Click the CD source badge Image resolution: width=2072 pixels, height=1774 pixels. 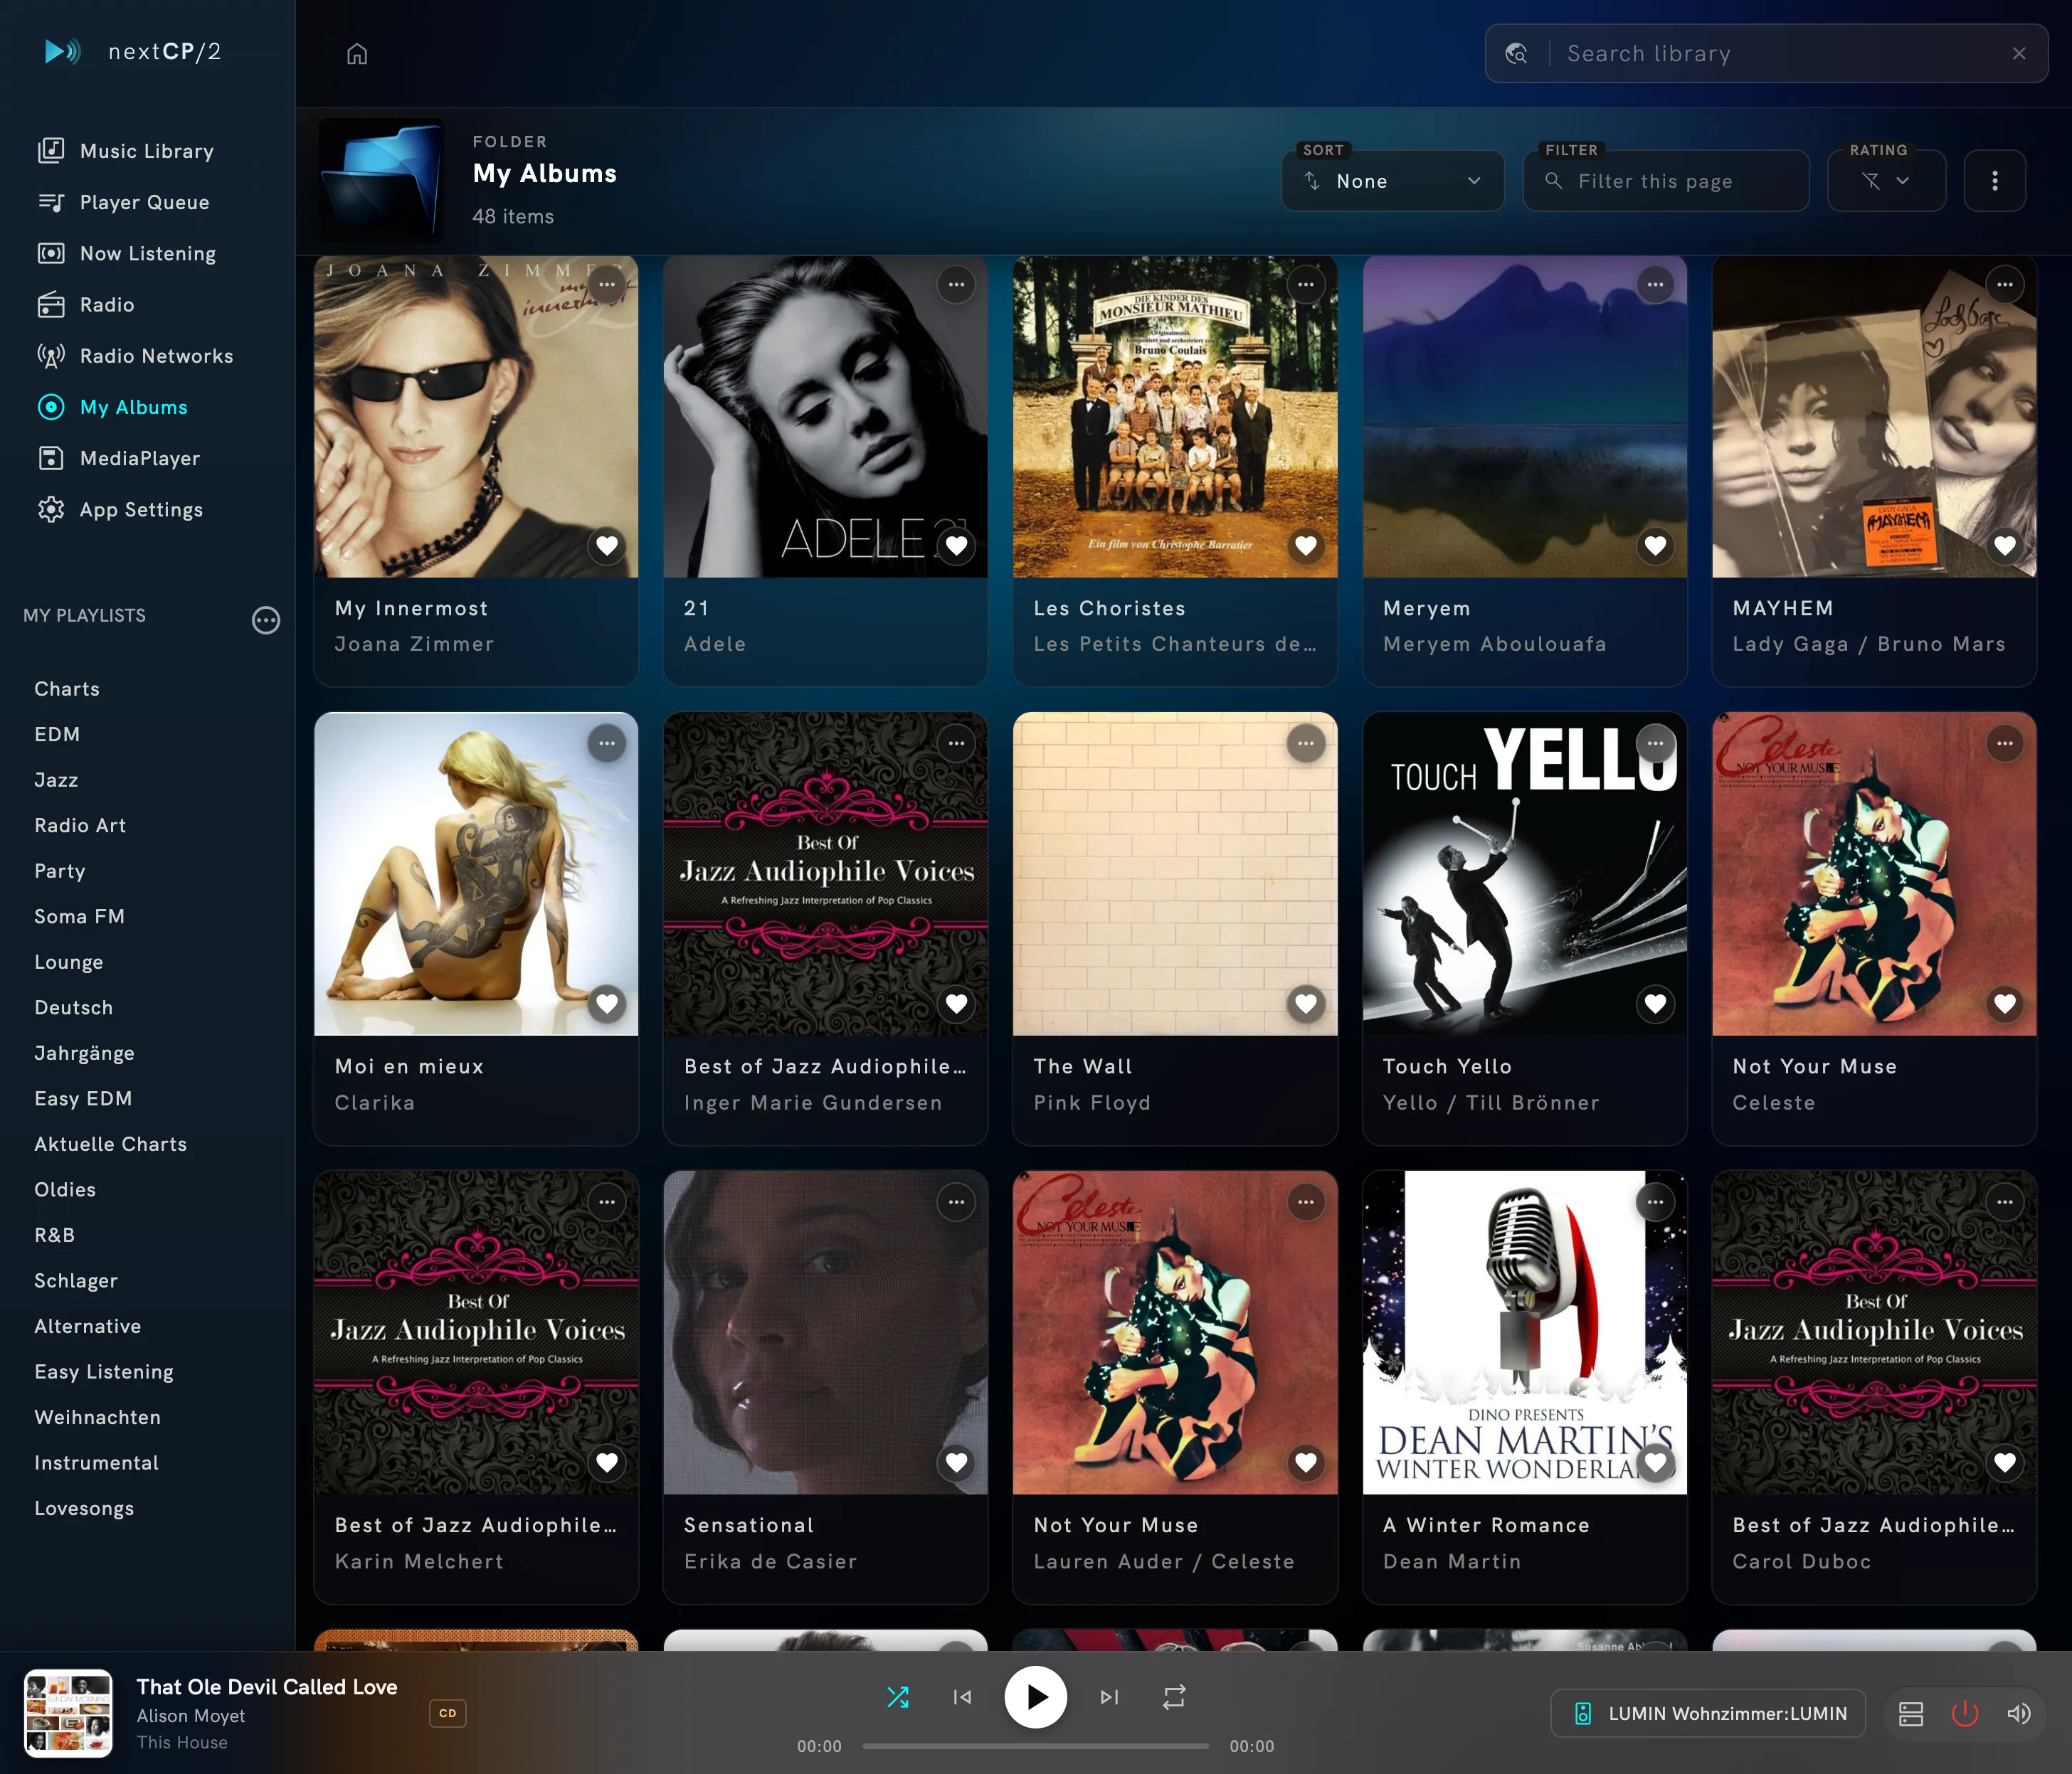447,1713
